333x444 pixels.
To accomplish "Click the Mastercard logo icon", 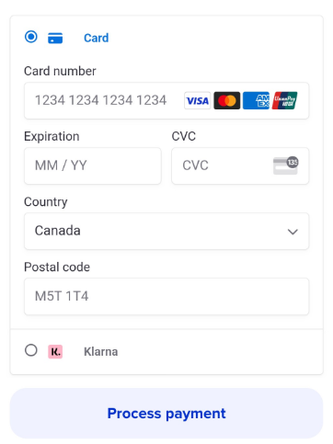I will [227, 100].
